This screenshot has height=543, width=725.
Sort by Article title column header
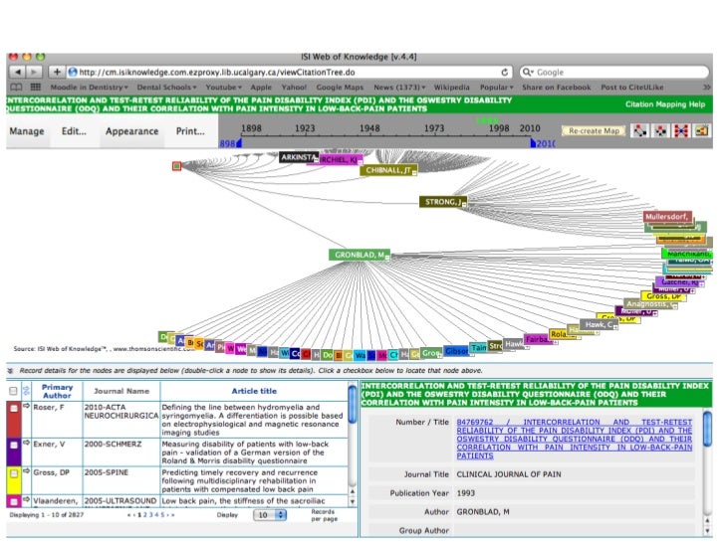coord(254,391)
